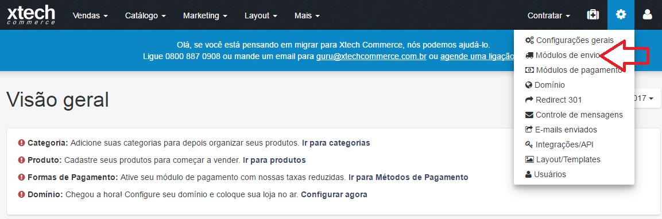Click the envelope icon beside Controle de mensagens

tap(529, 115)
